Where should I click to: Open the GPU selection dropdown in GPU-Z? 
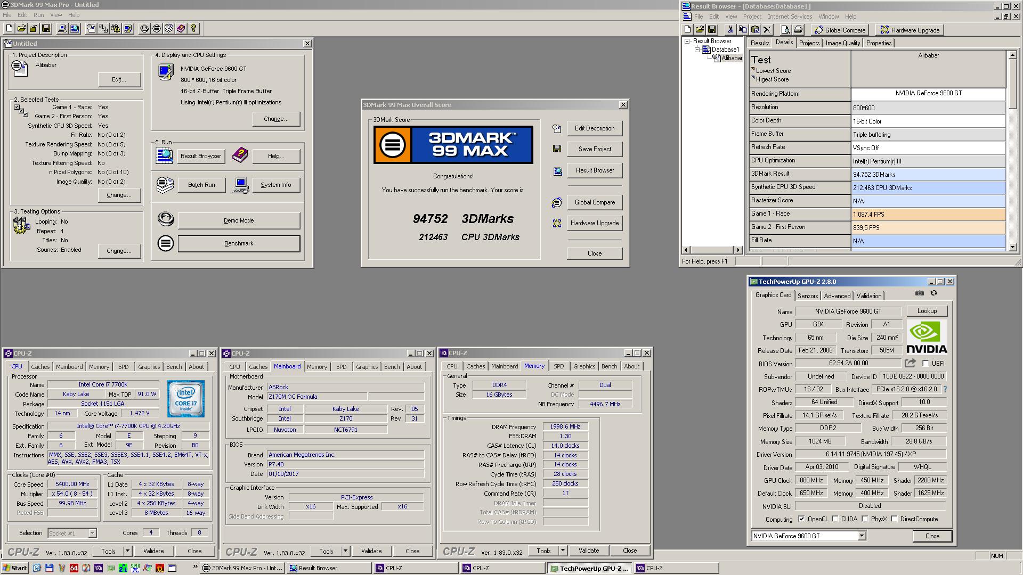862,536
